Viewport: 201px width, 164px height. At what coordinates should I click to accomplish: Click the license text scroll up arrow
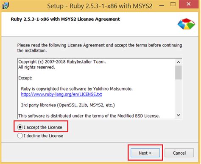179,62
